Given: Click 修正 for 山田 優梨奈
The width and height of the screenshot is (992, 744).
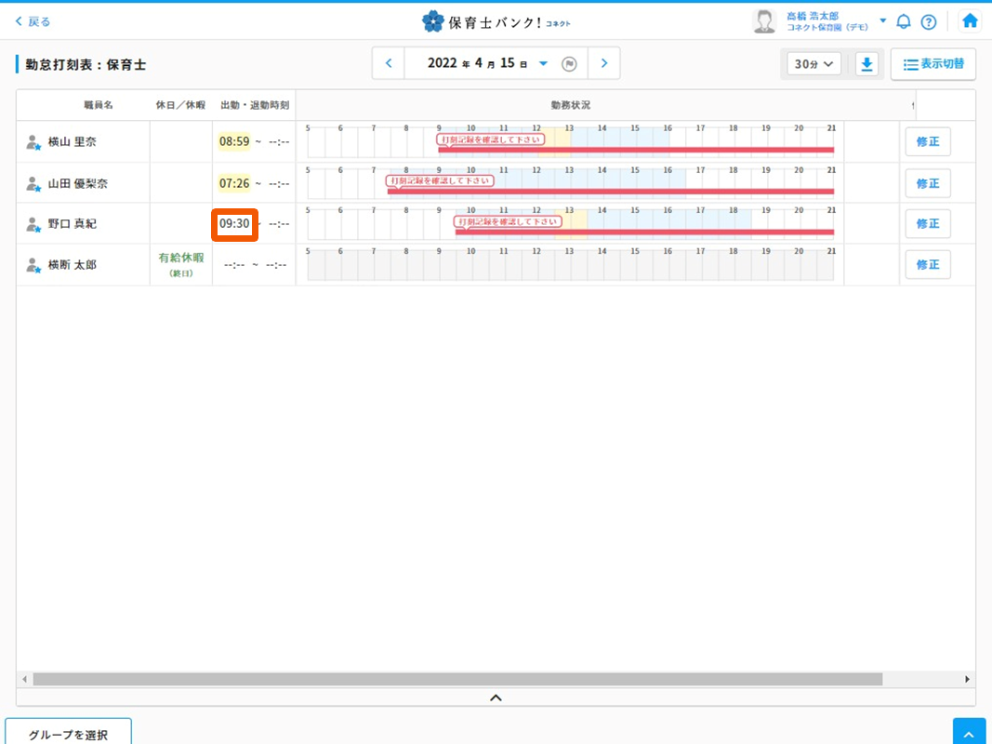Looking at the screenshot, I should point(927,183).
